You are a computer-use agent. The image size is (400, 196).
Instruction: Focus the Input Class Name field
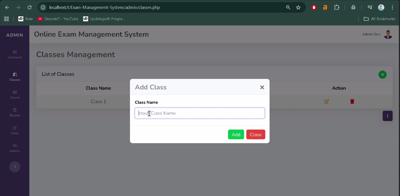(x=200, y=113)
